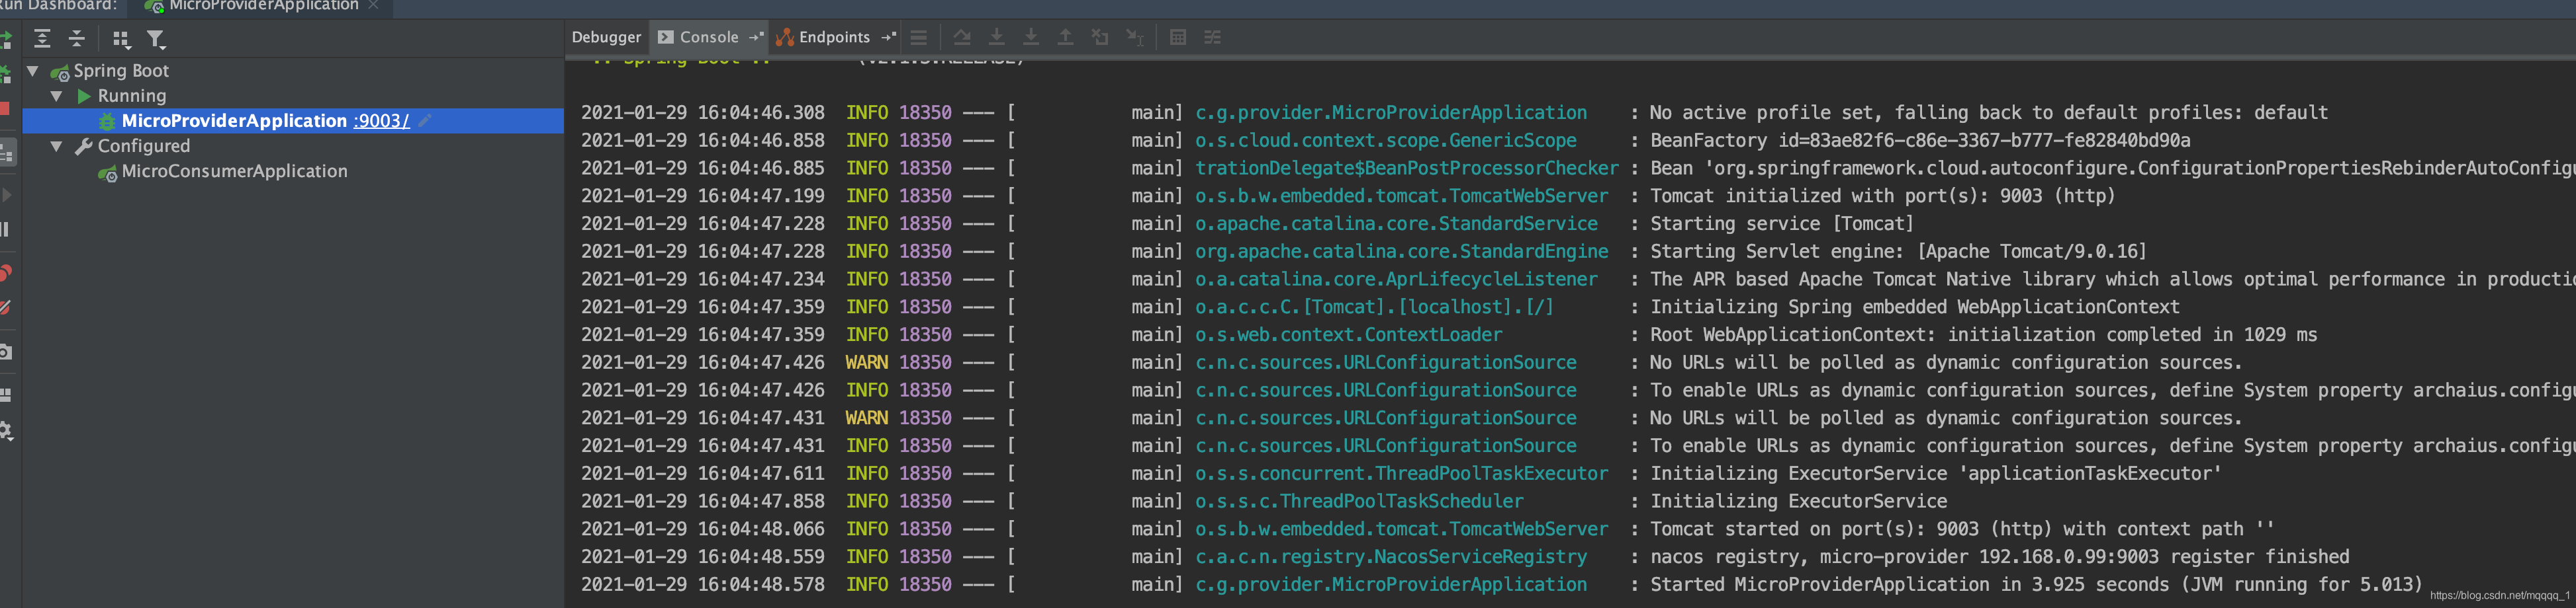Click the pin arrow beside the Console tab
The image size is (2576, 608).
tap(756, 37)
